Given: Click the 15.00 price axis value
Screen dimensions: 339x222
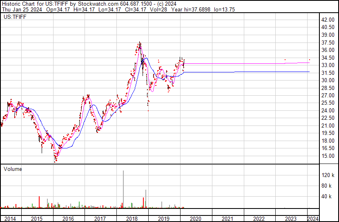Looking at the screenshot, I should (x=328, y=156).
